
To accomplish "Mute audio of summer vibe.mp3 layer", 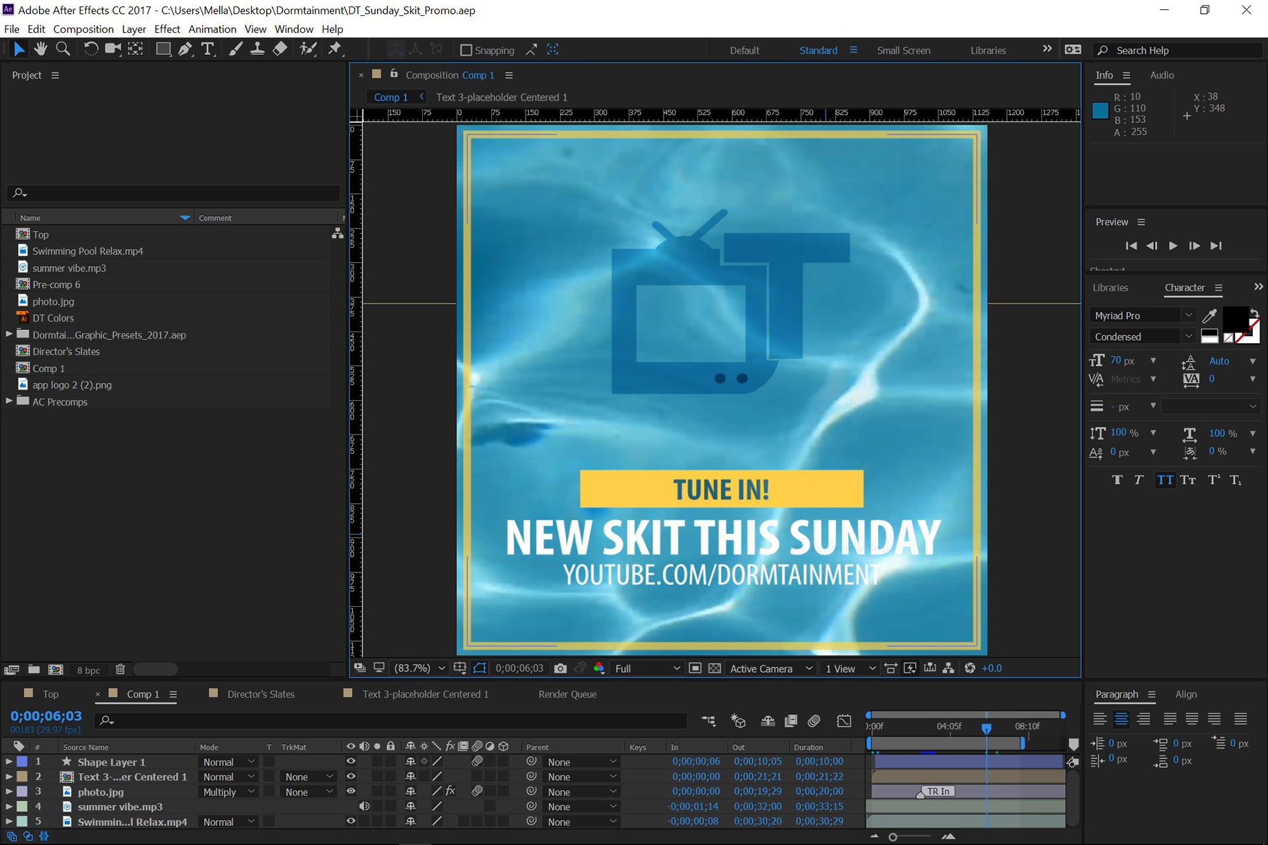I will click(x=364, y=806).
